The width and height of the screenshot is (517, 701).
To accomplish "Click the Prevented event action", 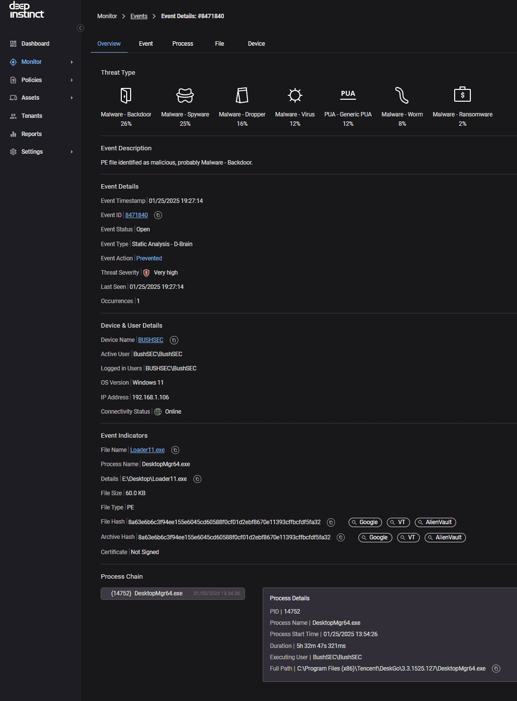I will 149,258.
